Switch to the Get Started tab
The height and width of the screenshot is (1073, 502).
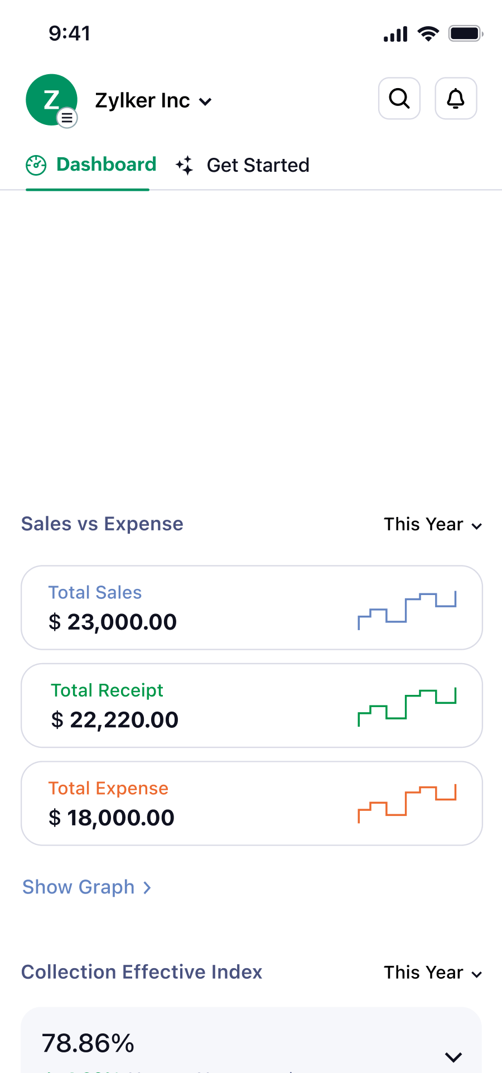[258, 166]
